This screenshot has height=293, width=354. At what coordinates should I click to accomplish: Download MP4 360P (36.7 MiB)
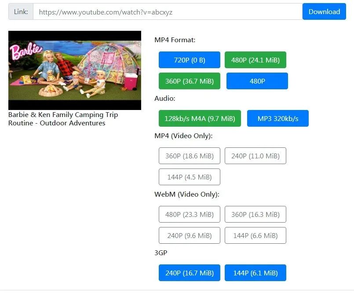point(190,81)
